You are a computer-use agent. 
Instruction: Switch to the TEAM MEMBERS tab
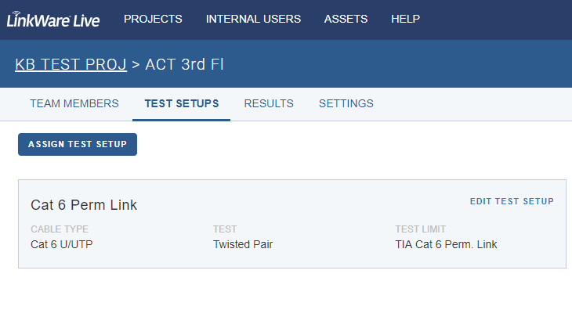click(x=74, y=103)
